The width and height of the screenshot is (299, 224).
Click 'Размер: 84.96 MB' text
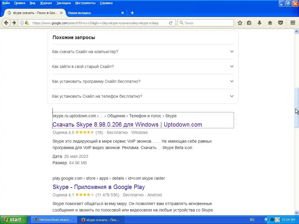(x=69, y=163)
